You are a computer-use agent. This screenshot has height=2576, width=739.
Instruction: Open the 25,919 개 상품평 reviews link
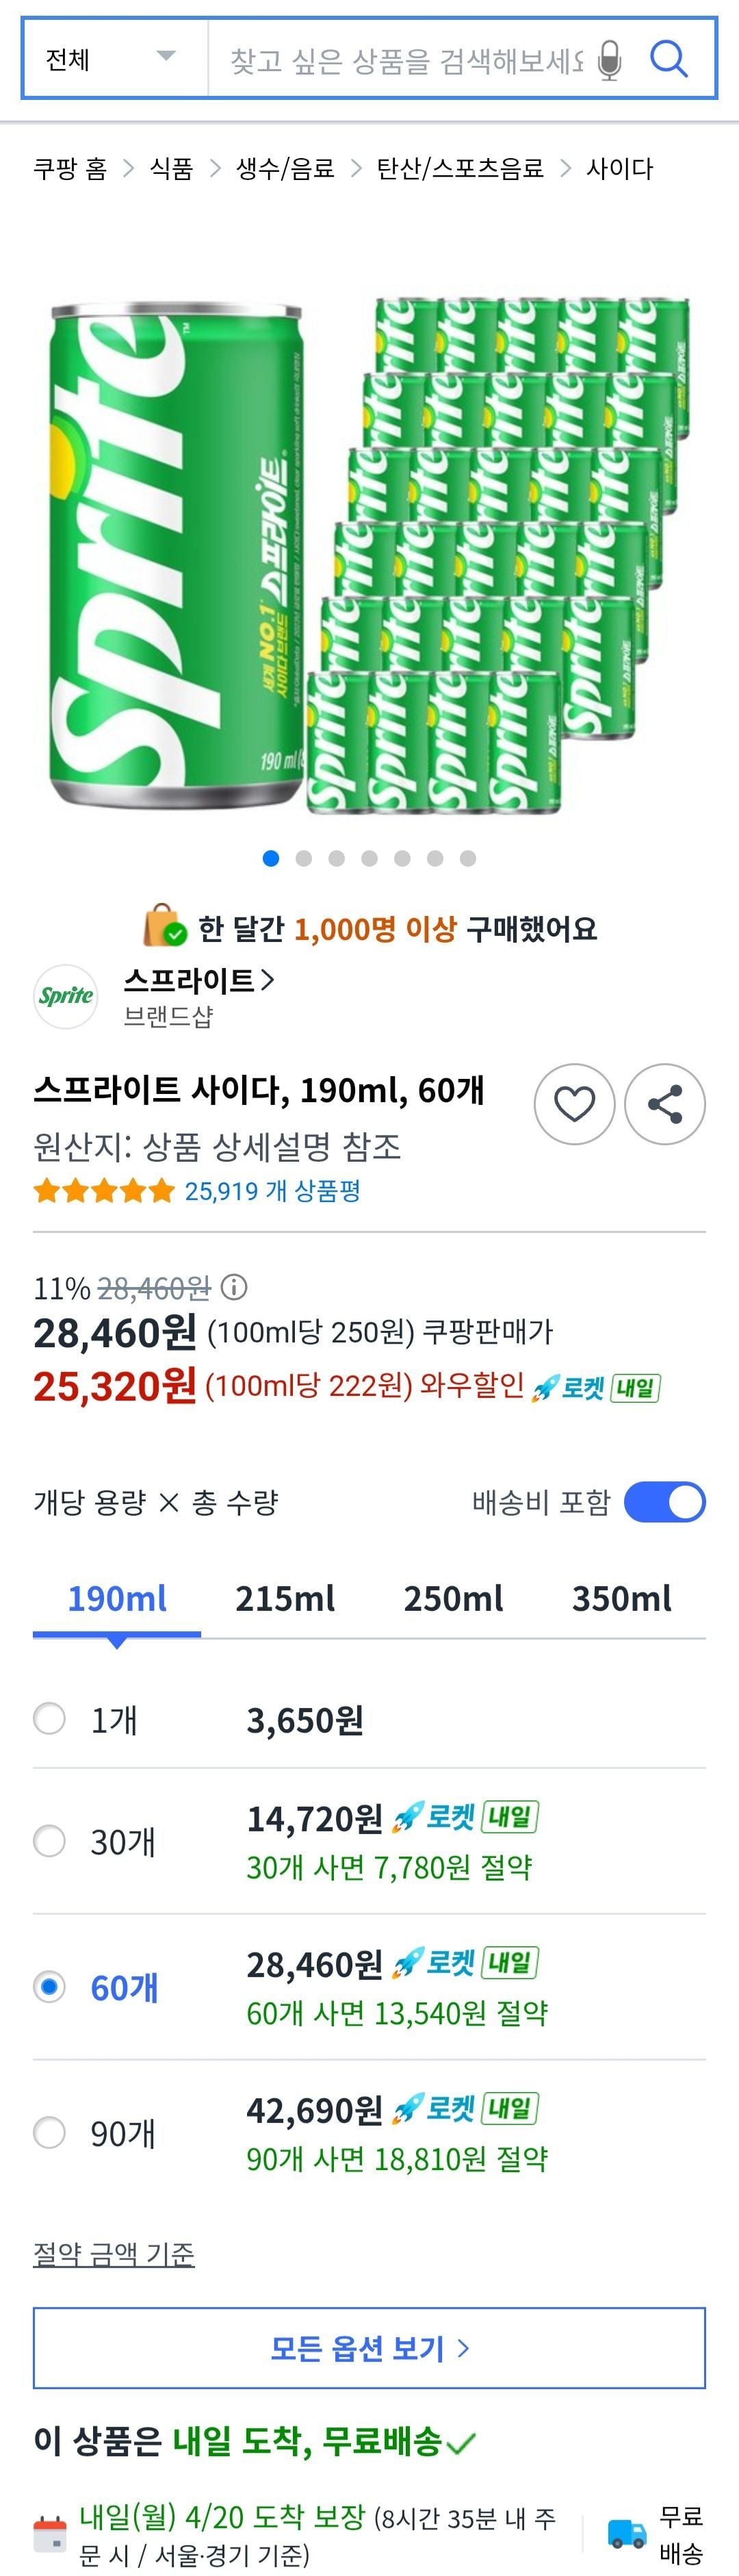pyautogui.click(x=272, y=1191)
